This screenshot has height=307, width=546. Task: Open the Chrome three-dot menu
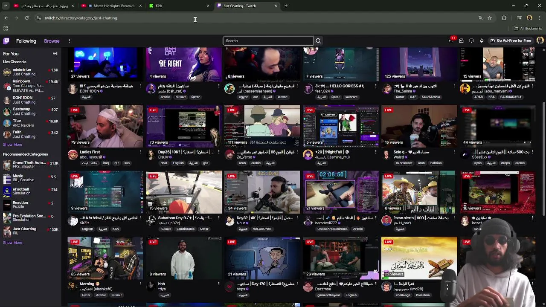tap(540, 18)
